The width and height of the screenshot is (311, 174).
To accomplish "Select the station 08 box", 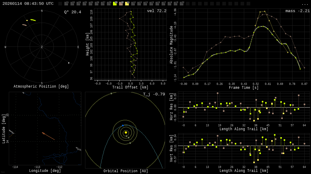I will 109,4.
